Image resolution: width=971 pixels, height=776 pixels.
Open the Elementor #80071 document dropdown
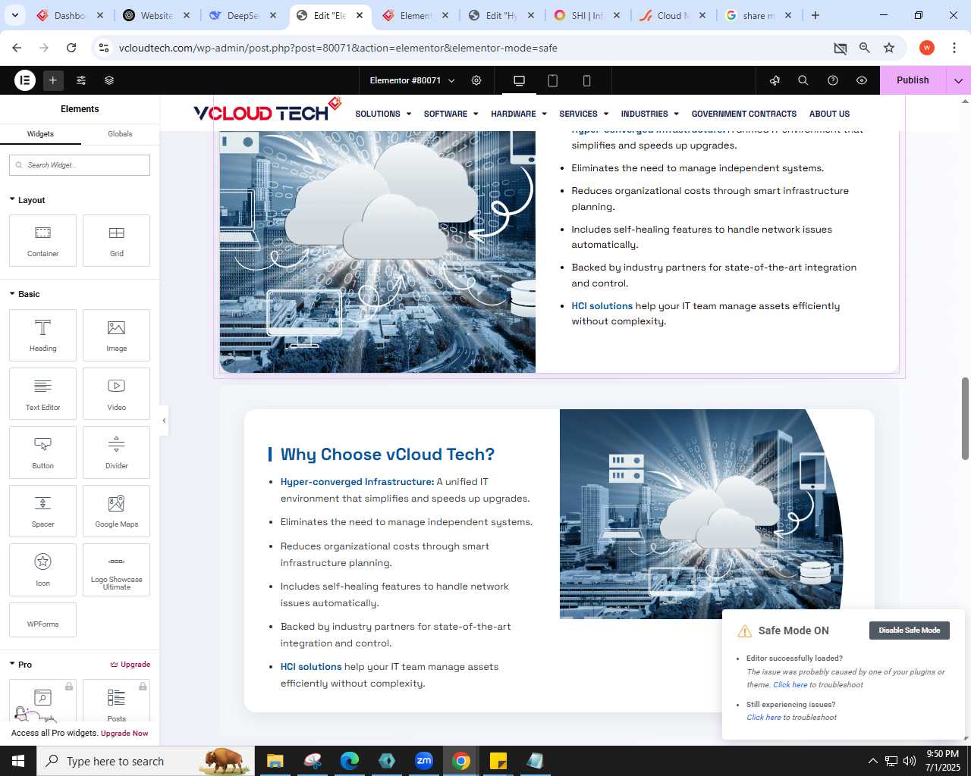coord(412,80)
